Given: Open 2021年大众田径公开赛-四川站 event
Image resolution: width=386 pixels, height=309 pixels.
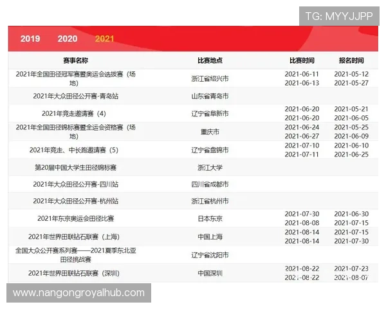Looking at the screenshot, I should [x=75, y=184].
